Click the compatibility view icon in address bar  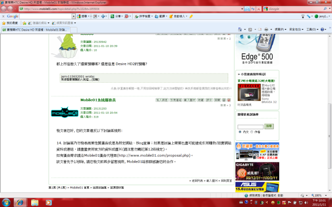[247, 9]
